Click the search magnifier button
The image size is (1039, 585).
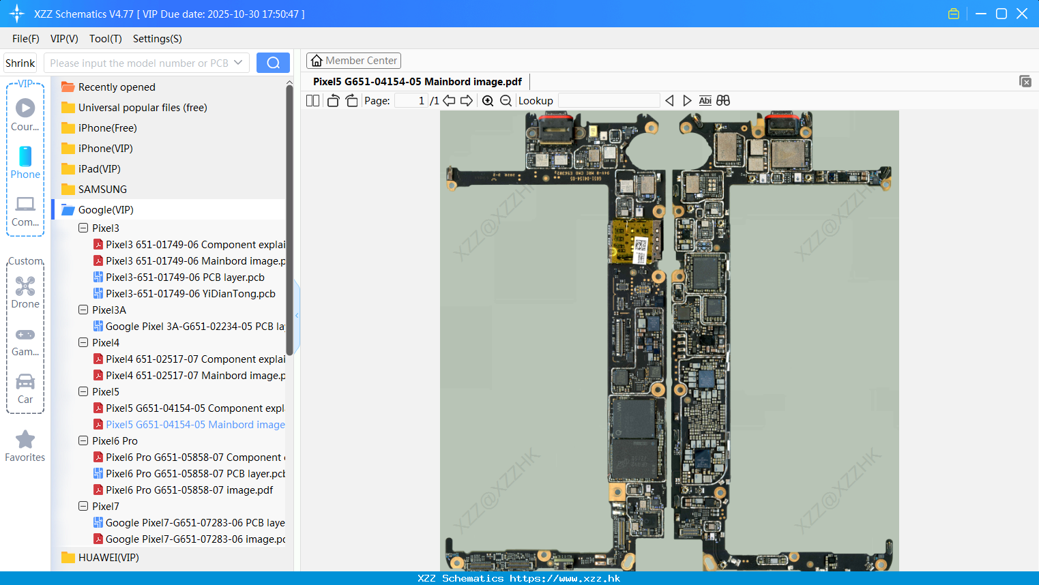273,63
